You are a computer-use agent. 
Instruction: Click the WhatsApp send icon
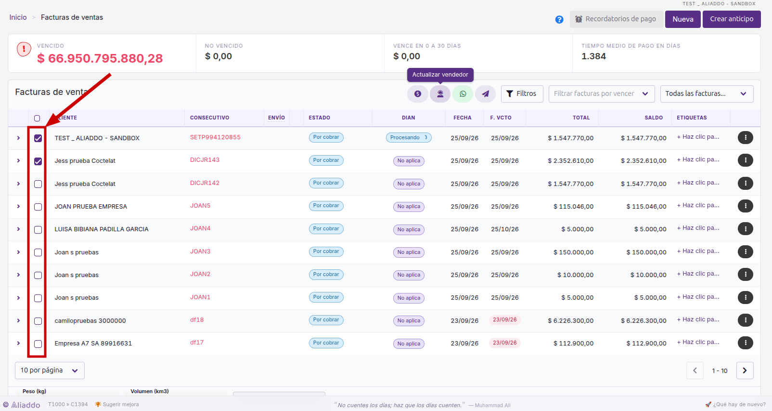(463, 94)
